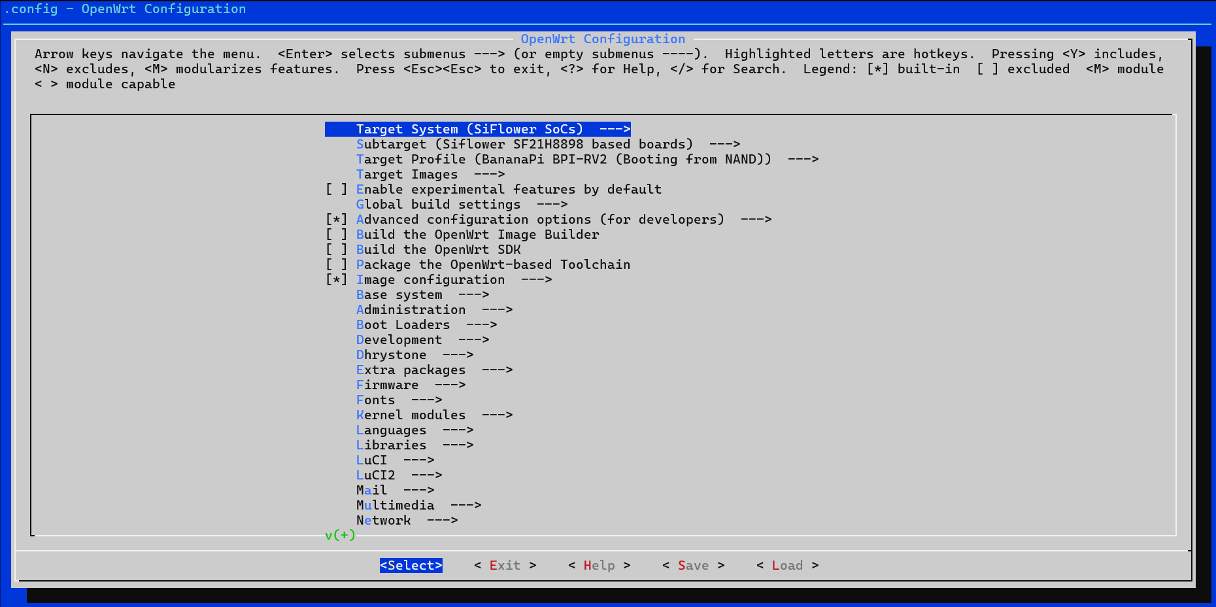Expand the Firmware submenu
Screen dimensions: 1216x607
click(x=411, y=385)
